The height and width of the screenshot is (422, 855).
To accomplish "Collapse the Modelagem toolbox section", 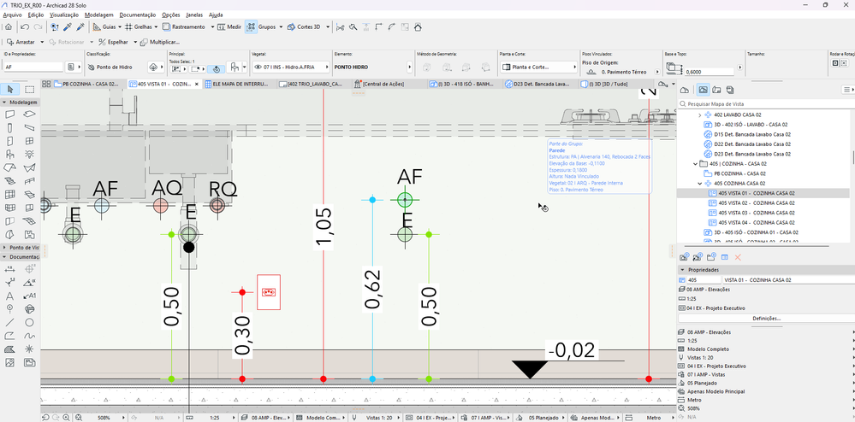I will tap(4, 103).
